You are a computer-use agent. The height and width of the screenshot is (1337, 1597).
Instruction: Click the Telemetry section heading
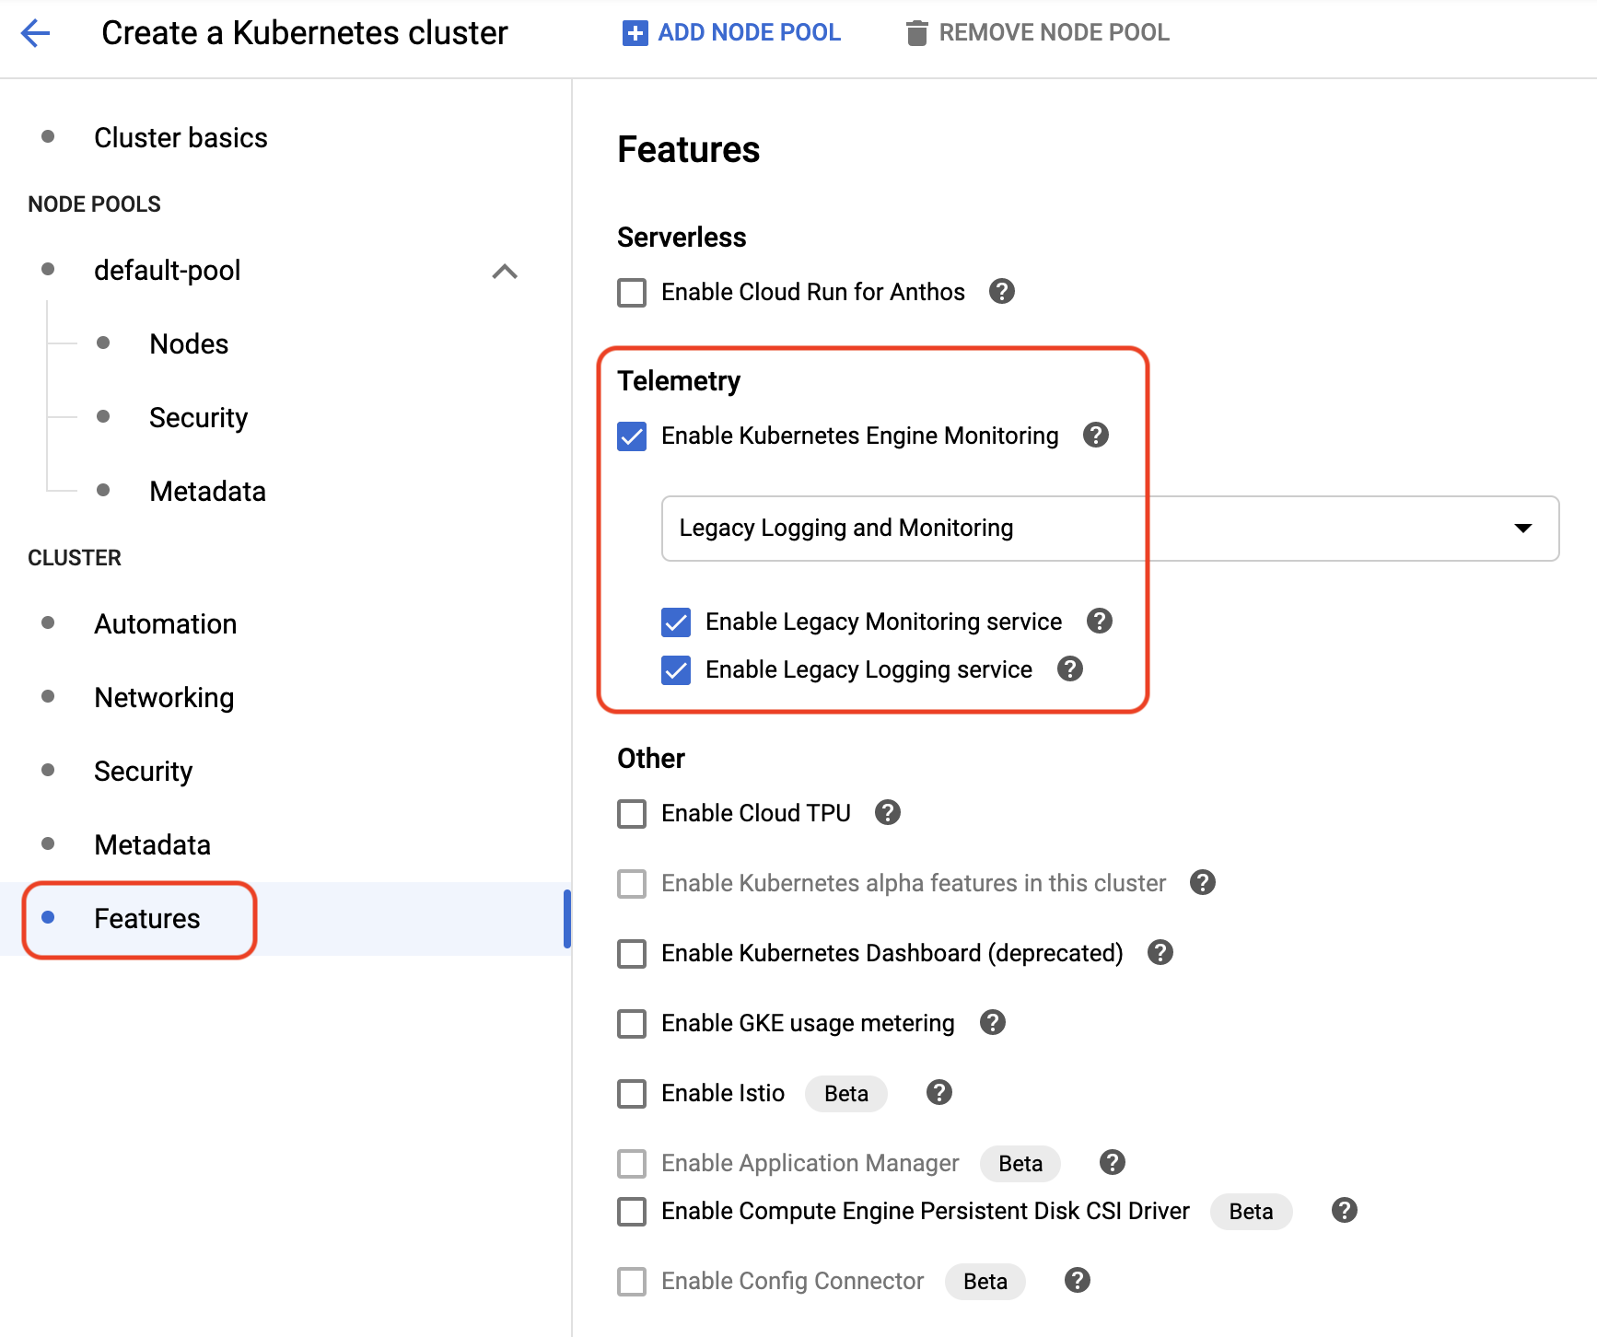point(679,381)
